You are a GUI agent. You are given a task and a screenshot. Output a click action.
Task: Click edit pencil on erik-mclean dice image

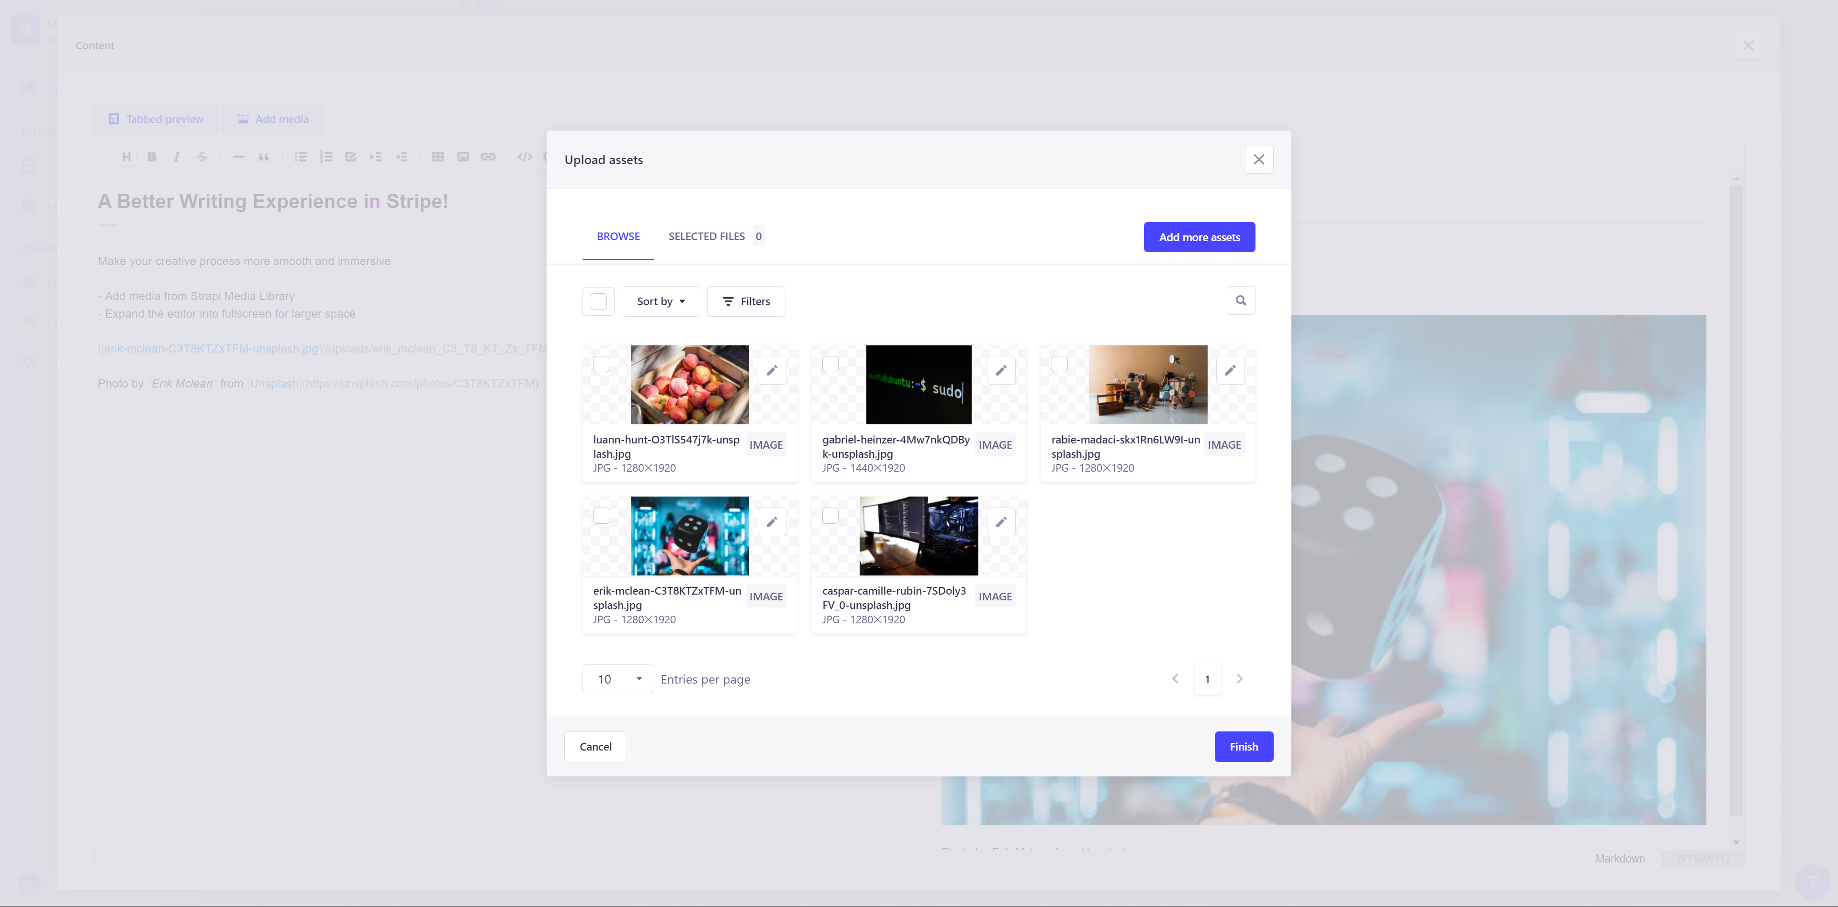(771, 522)
